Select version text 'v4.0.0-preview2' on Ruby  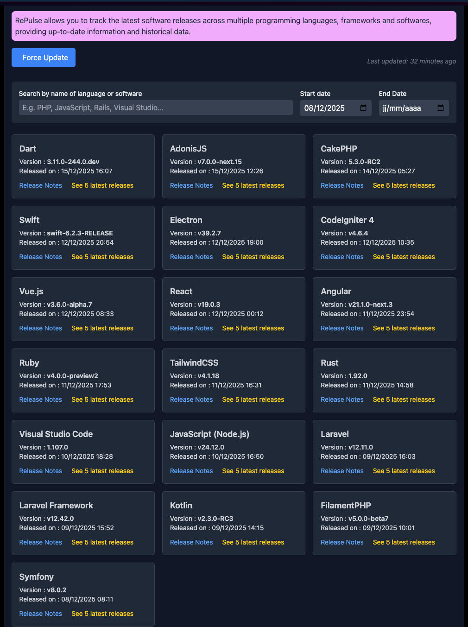pyautogui.click(x=72, y=376)
